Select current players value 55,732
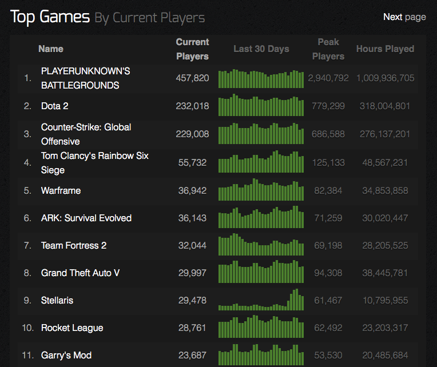The width and height of the screenshot is (437, 367). [x=192, y=162]
